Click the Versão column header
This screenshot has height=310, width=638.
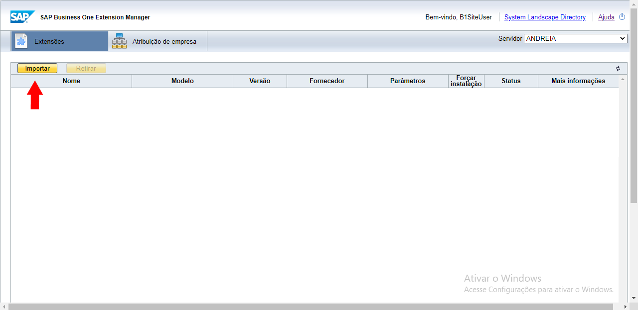[260, 81]
